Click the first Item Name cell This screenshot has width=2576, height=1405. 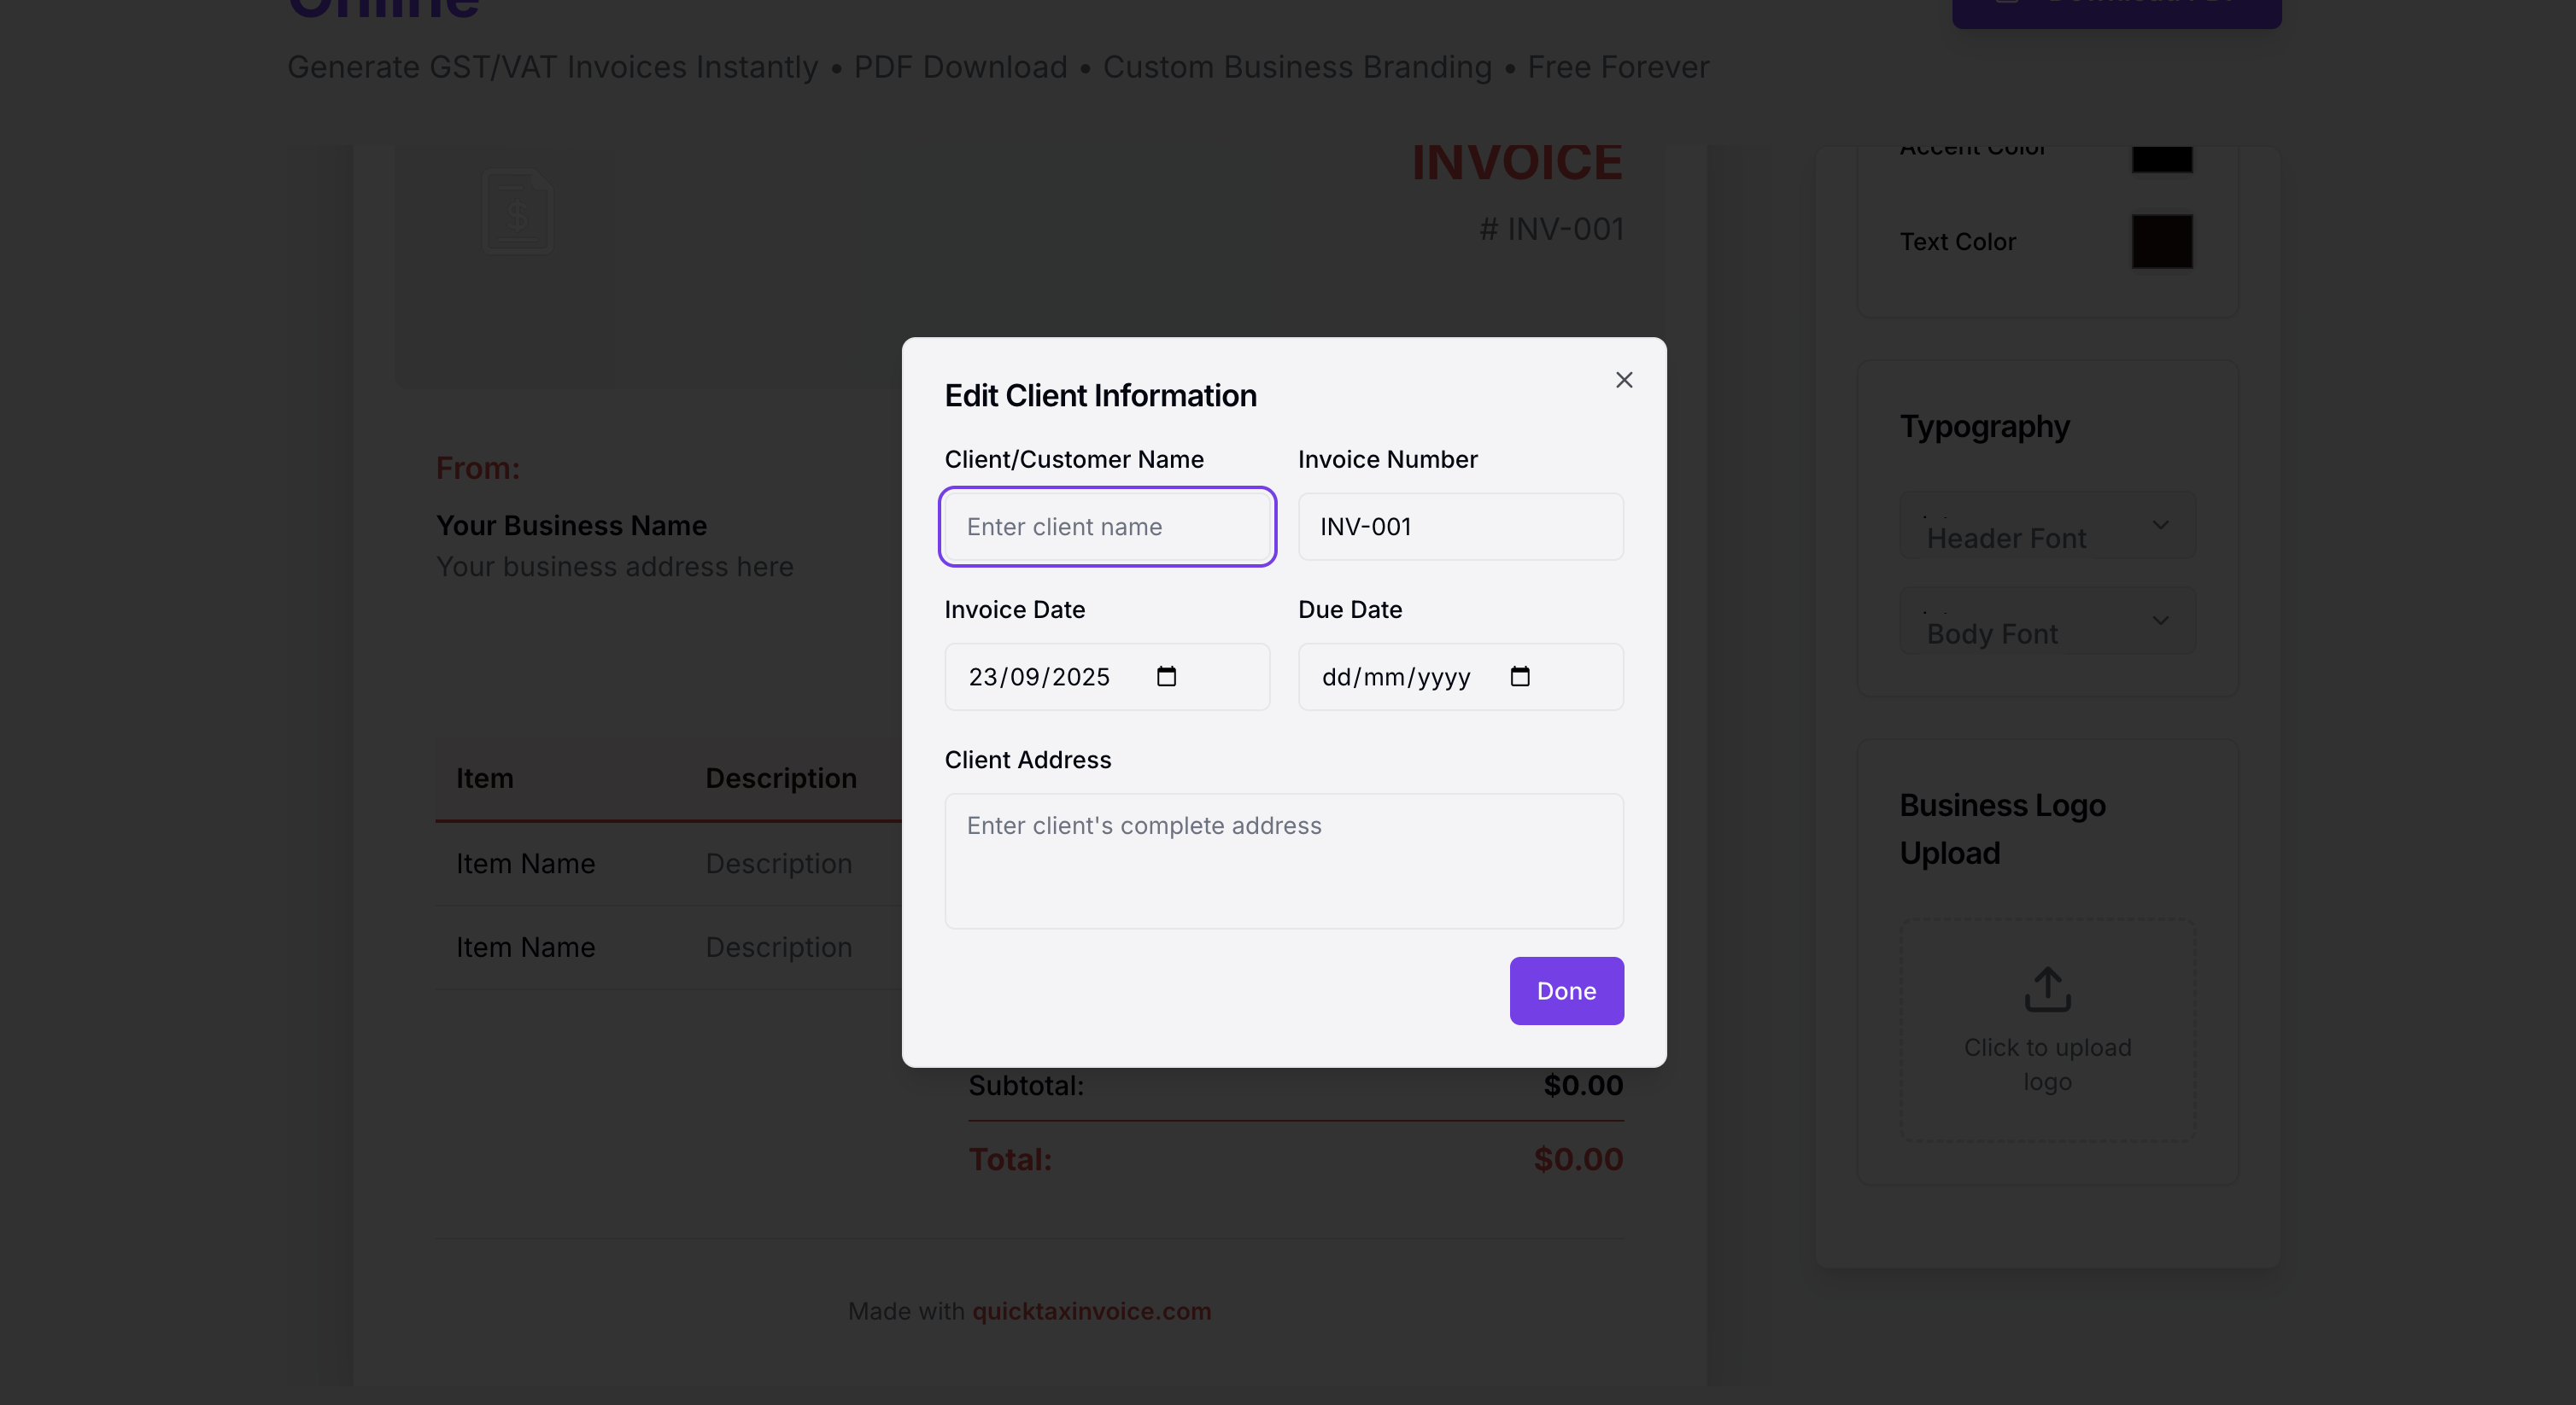click(525, 863)
